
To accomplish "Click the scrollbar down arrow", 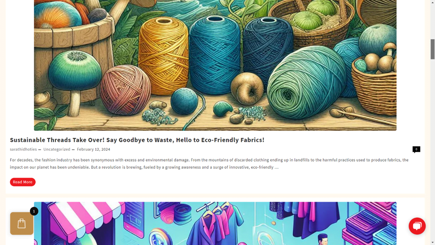I will [432, 243].
